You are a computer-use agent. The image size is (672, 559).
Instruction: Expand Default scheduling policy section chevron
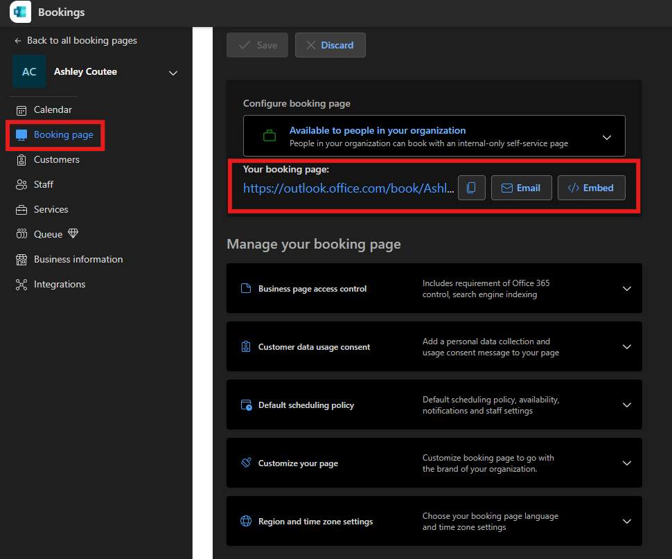click(x=626, y=405)
